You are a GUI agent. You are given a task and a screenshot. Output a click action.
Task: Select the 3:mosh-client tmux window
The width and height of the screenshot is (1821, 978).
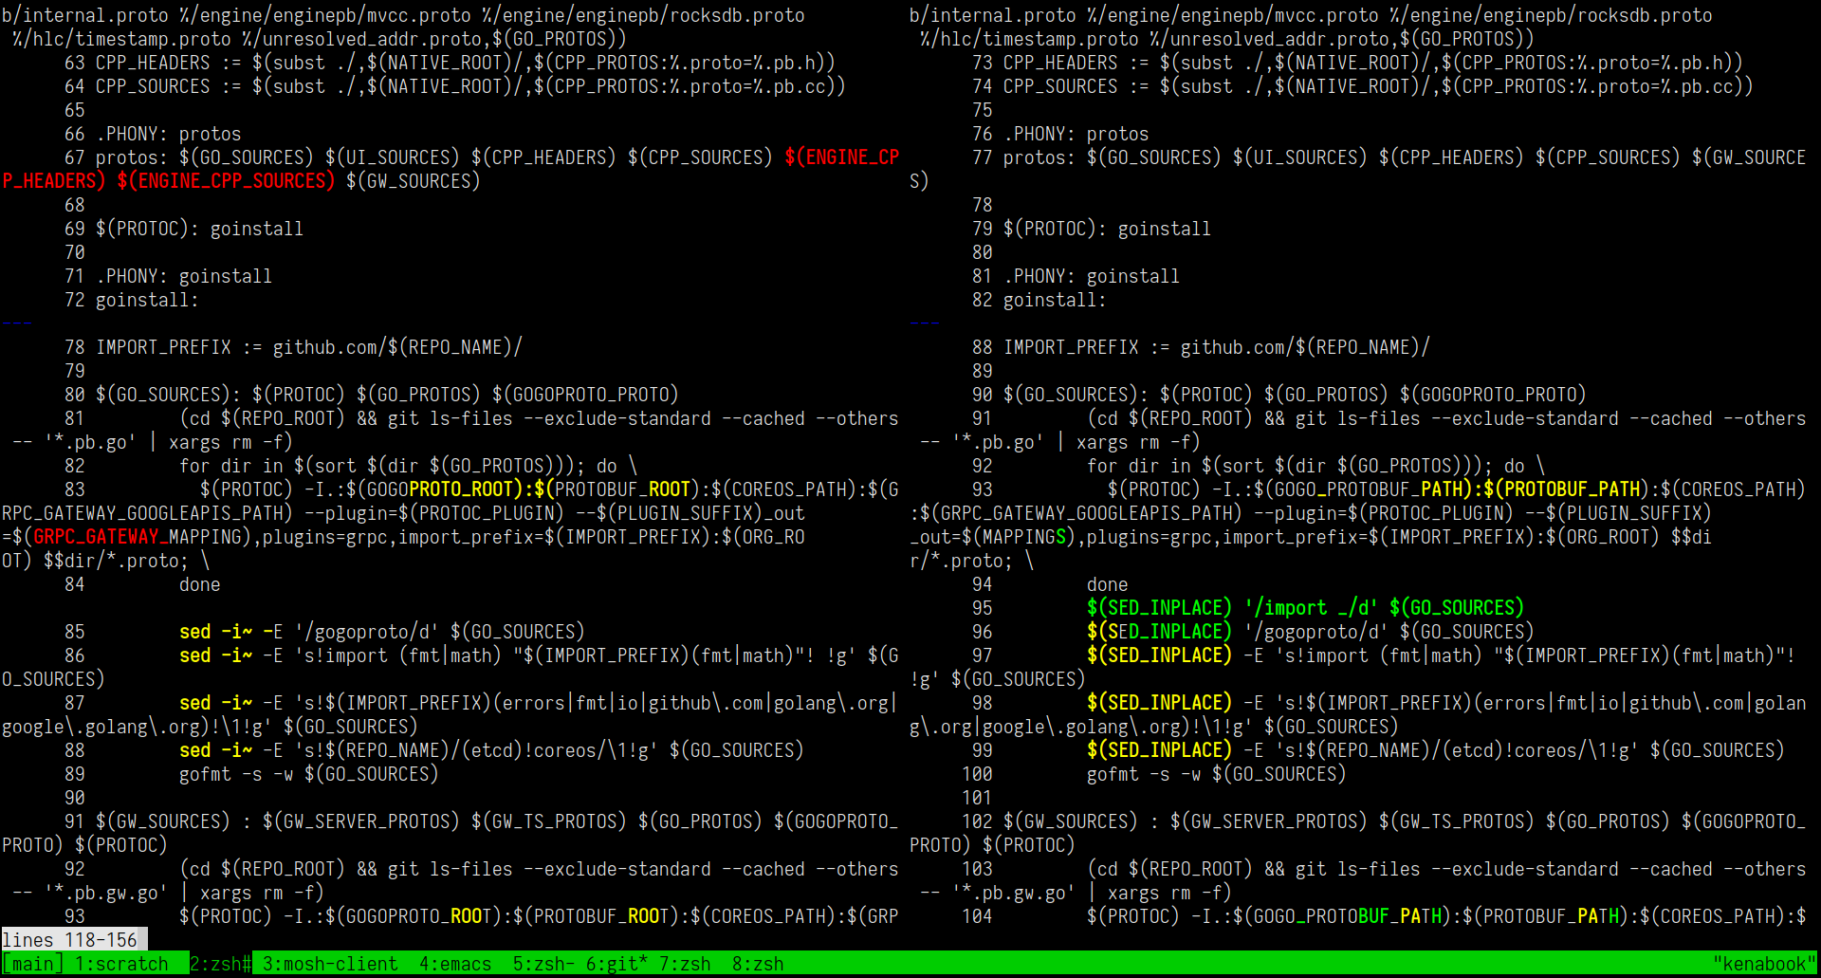pyautogui.click(x=329, y=963)
